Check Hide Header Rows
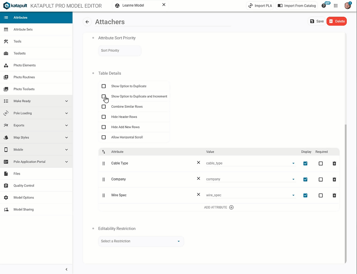 pyautogui.click(x=103, y=117)
